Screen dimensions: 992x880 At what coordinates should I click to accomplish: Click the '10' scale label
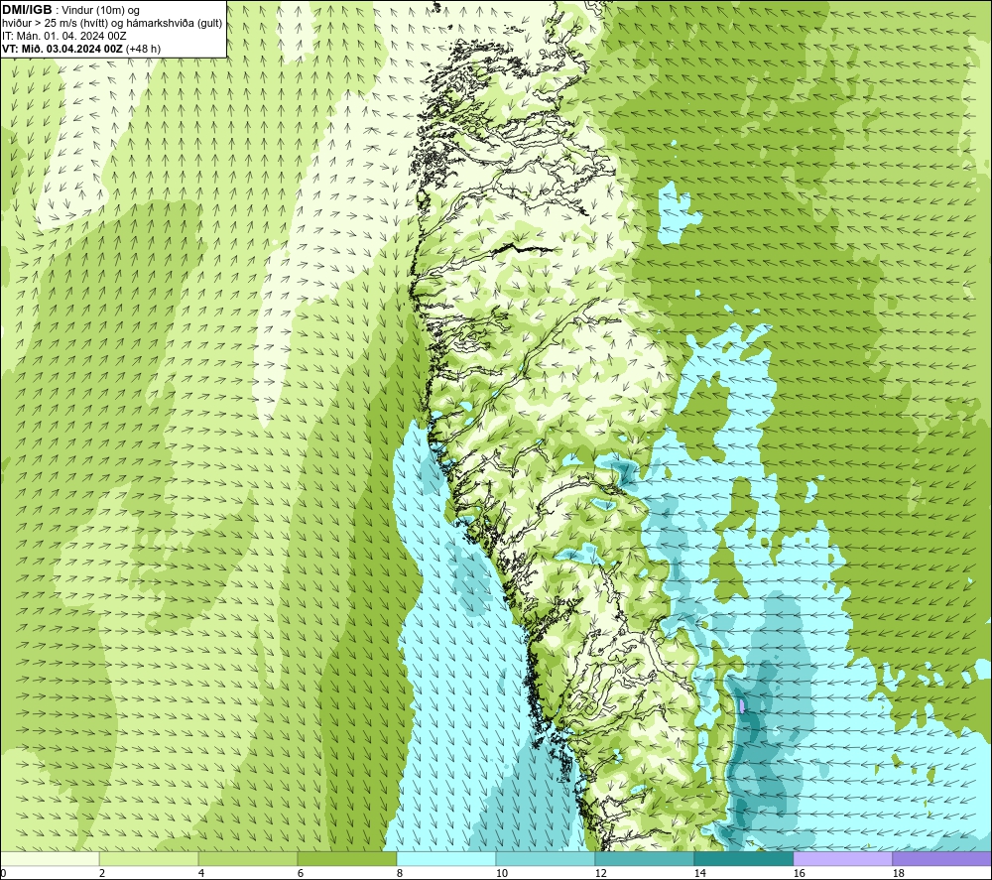tap(501, 873)
